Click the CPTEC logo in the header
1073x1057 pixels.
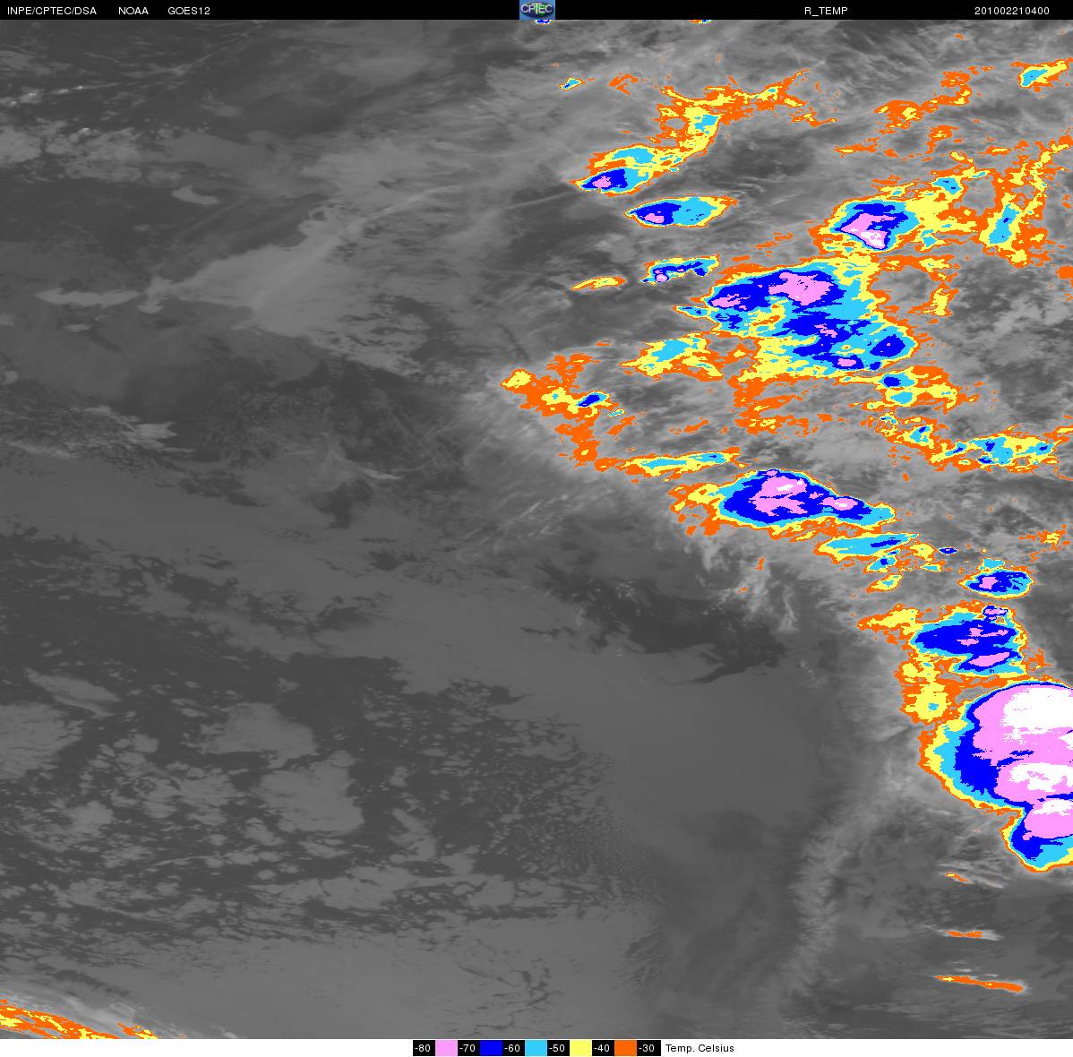point(537,10)
